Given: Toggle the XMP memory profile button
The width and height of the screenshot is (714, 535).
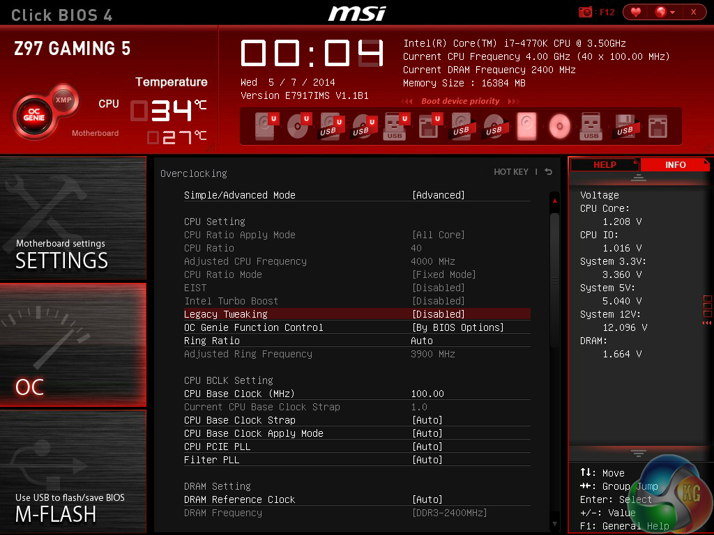Looking at the screenshot, I should 63,100.
